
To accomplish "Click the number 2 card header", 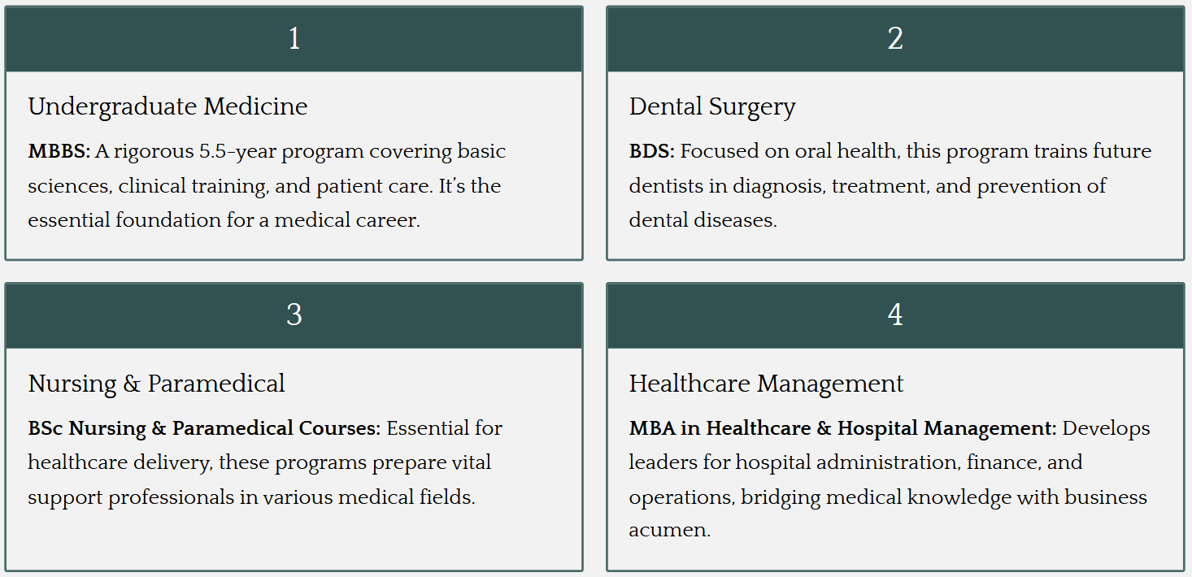I will pyautogui.click(x=894, y=39).
